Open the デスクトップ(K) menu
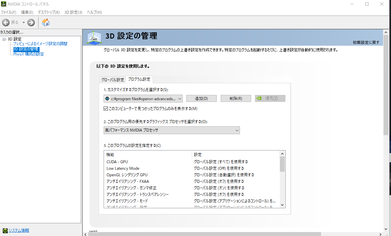The width and height of the screenshot is (391, 236). 49,12
